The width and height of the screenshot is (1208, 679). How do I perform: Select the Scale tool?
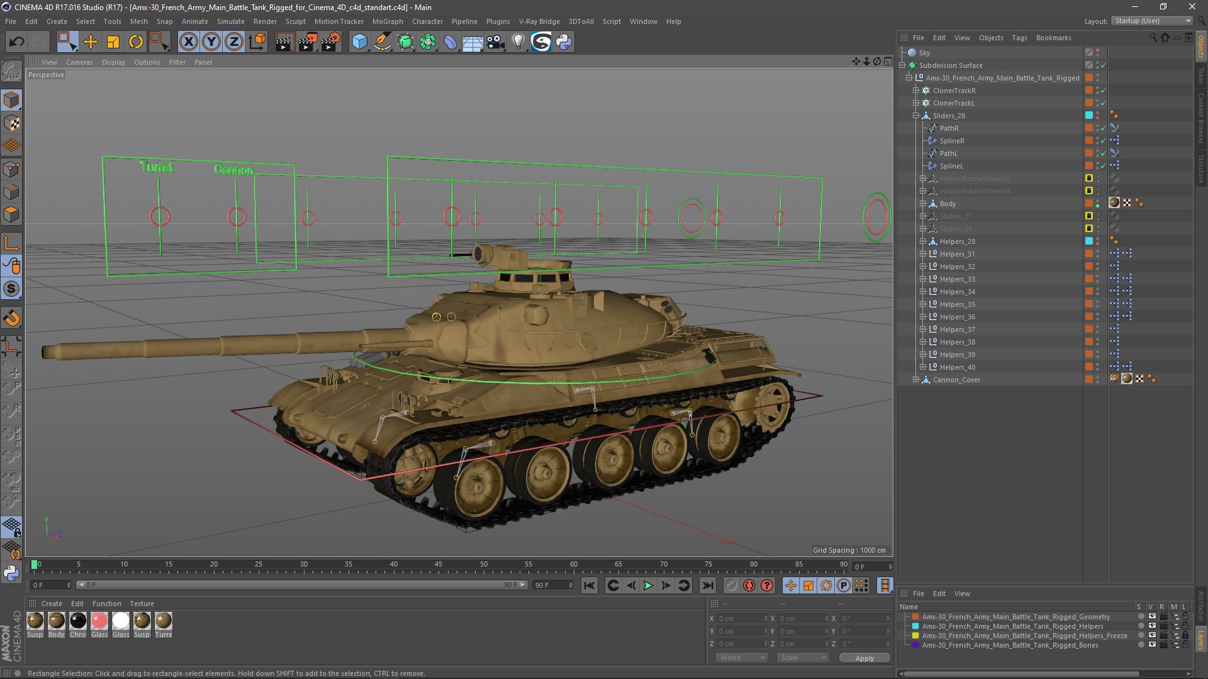pos(113,42)
